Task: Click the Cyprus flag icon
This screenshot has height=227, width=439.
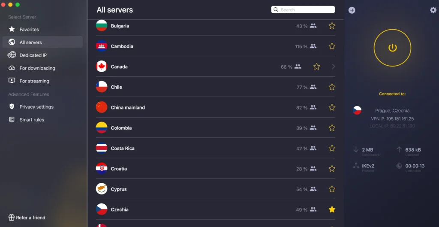Action: click(102, 189)
